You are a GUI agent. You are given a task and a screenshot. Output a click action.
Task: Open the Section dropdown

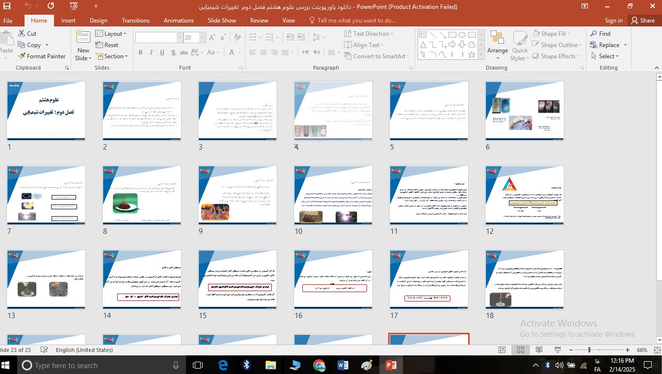[x=111, y=56]
